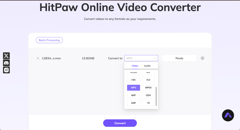Choose the FLV format option
240x130 pixels.
(x=148, y=80)
